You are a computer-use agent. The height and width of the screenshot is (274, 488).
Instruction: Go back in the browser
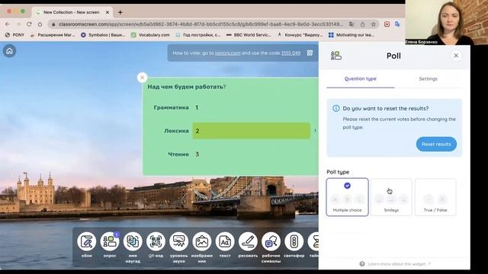(x=8, y=24)
